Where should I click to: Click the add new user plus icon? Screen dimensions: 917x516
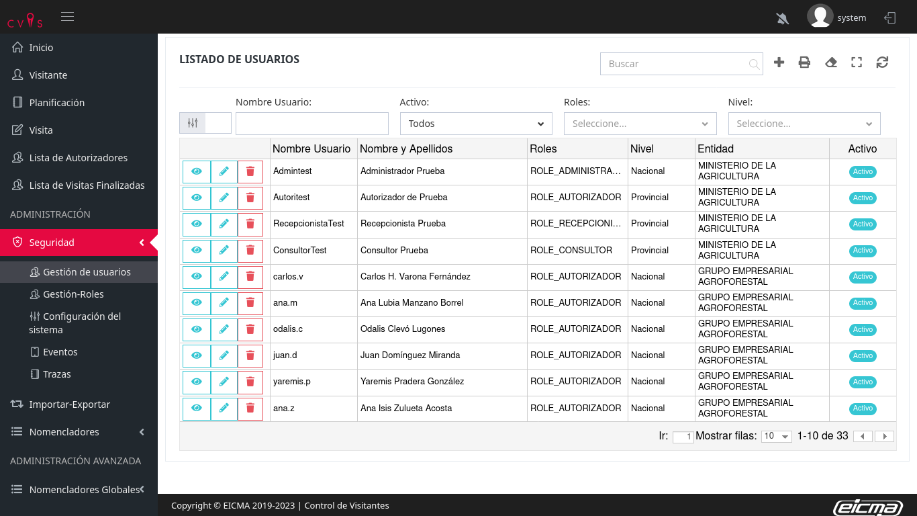[x=779, y=62]
